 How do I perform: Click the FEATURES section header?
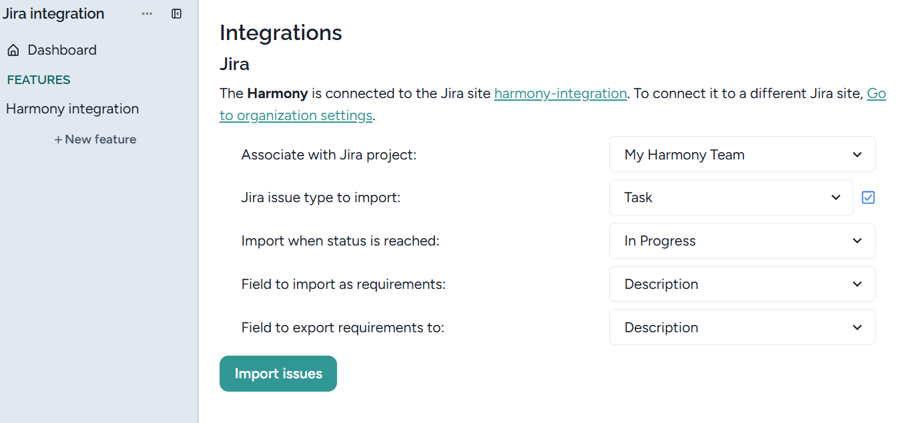[39, 80]
